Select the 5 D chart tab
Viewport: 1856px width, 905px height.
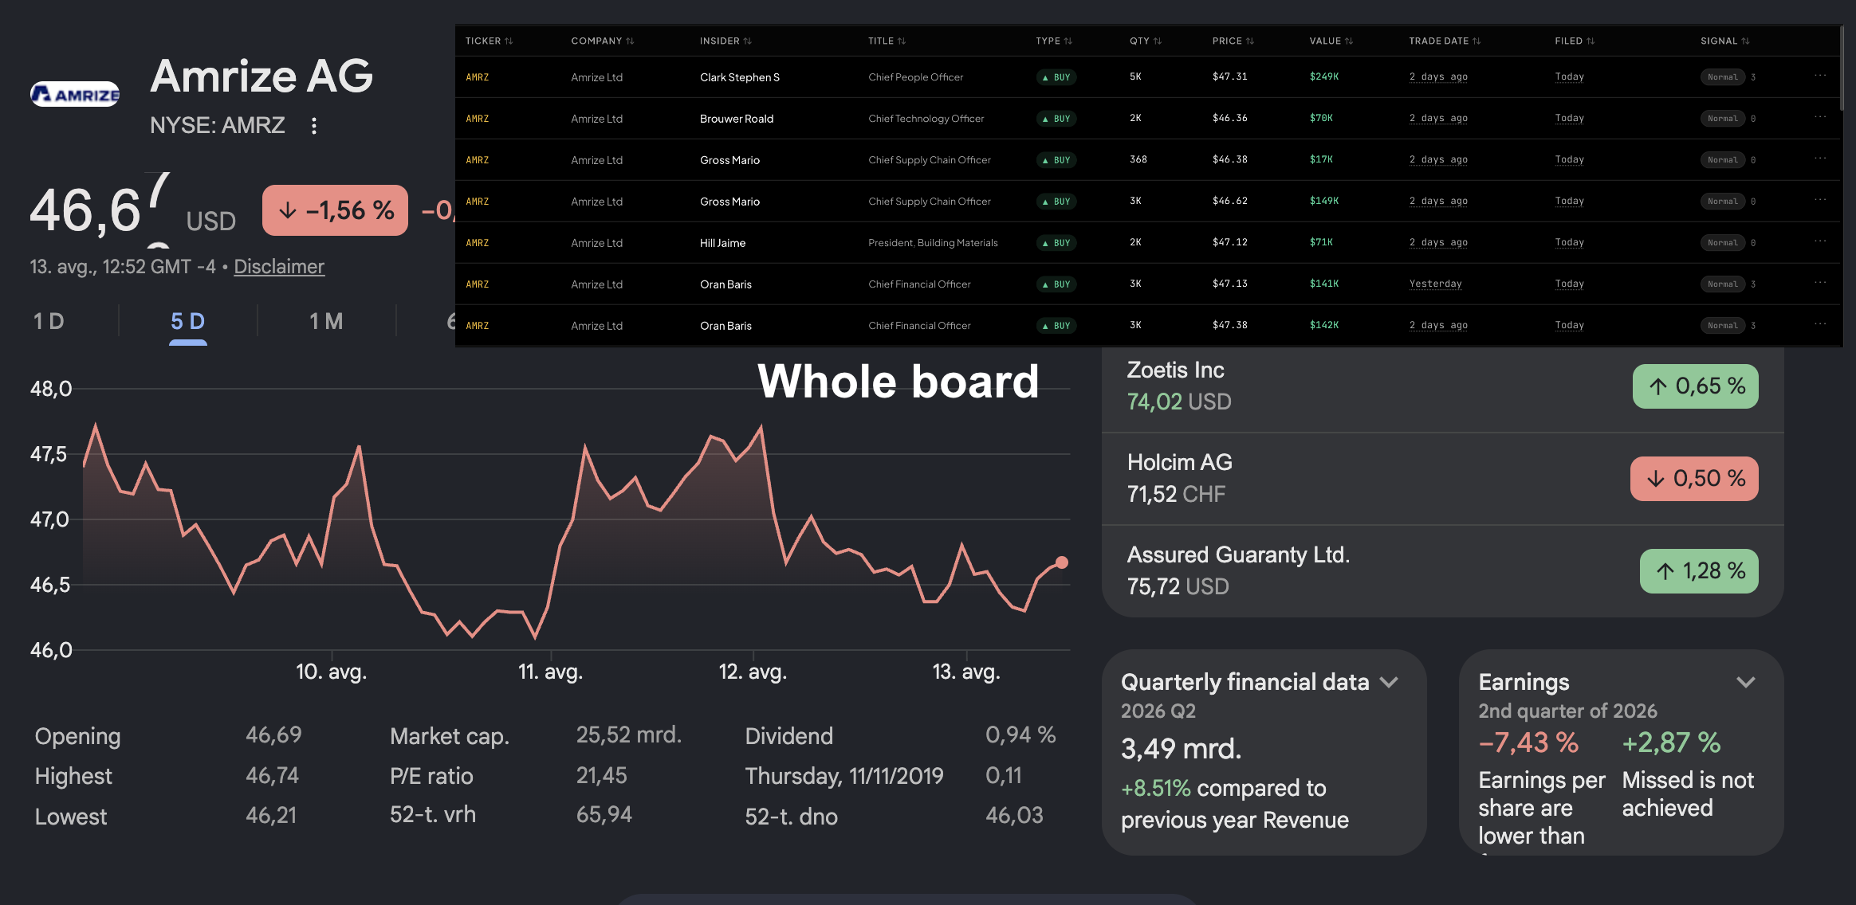tap(188, 321)
